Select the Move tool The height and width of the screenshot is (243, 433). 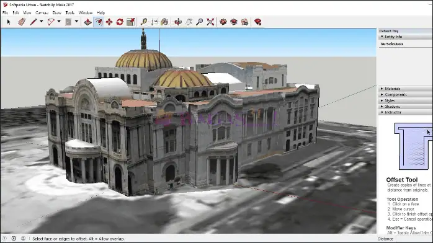click(109, 22)
